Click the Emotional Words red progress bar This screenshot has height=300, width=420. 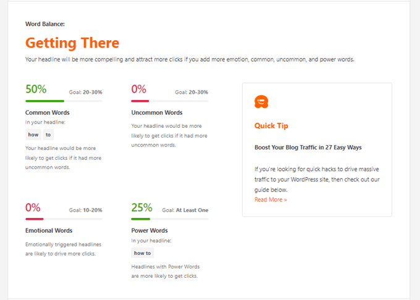click(x=35, y=219)
